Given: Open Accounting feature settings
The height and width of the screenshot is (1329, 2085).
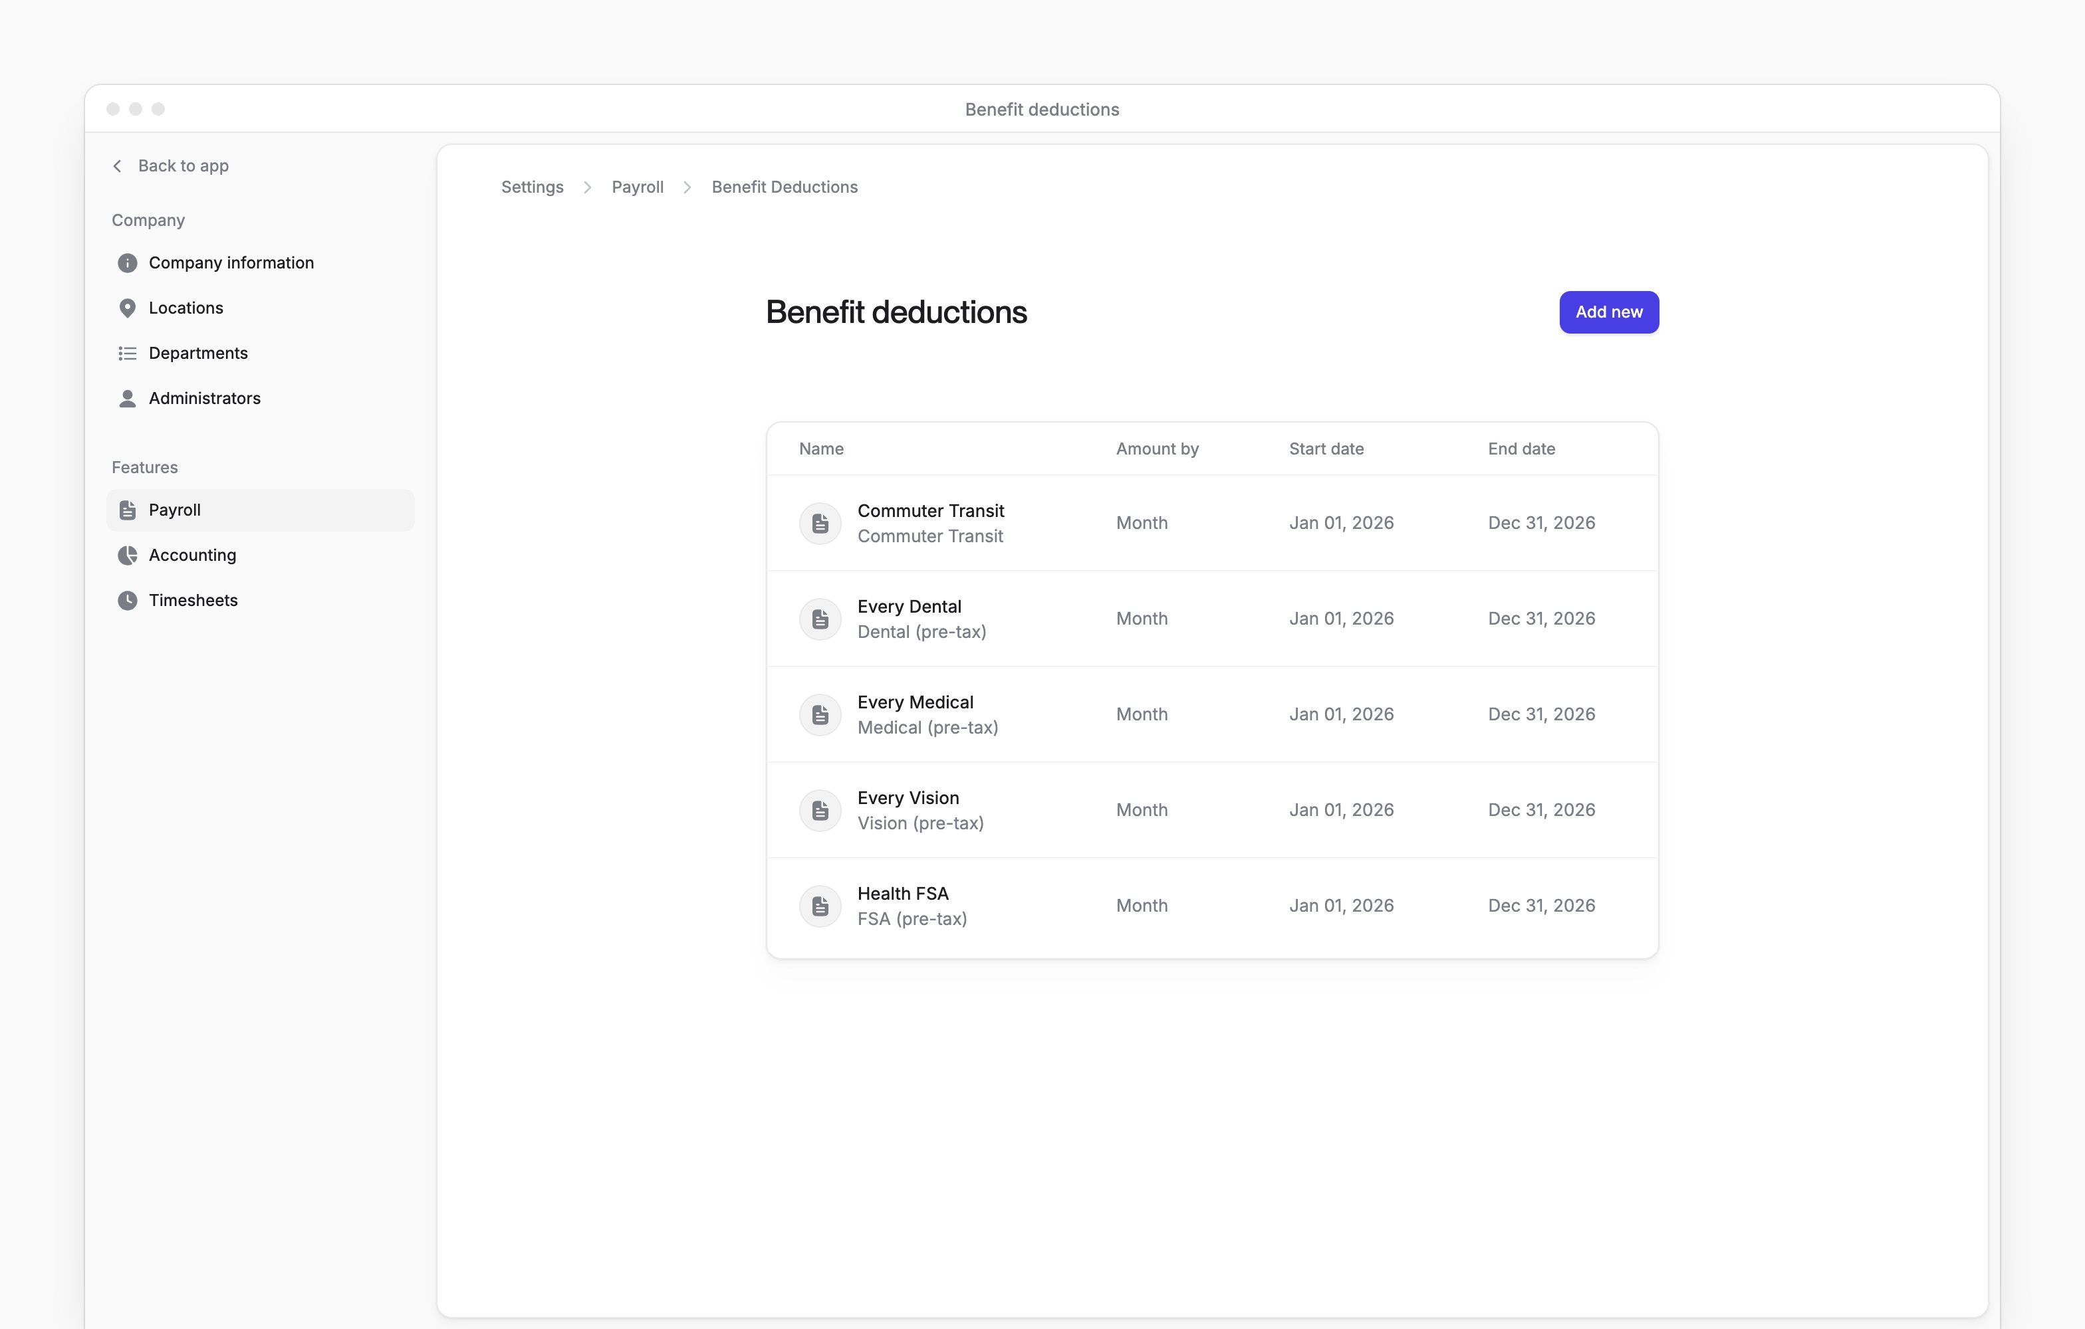Looking at the screenshot, I should tap(261, 556).
